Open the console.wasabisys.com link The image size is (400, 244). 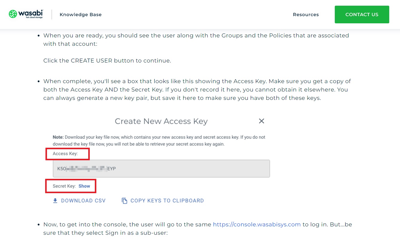[x=257, y=224]
